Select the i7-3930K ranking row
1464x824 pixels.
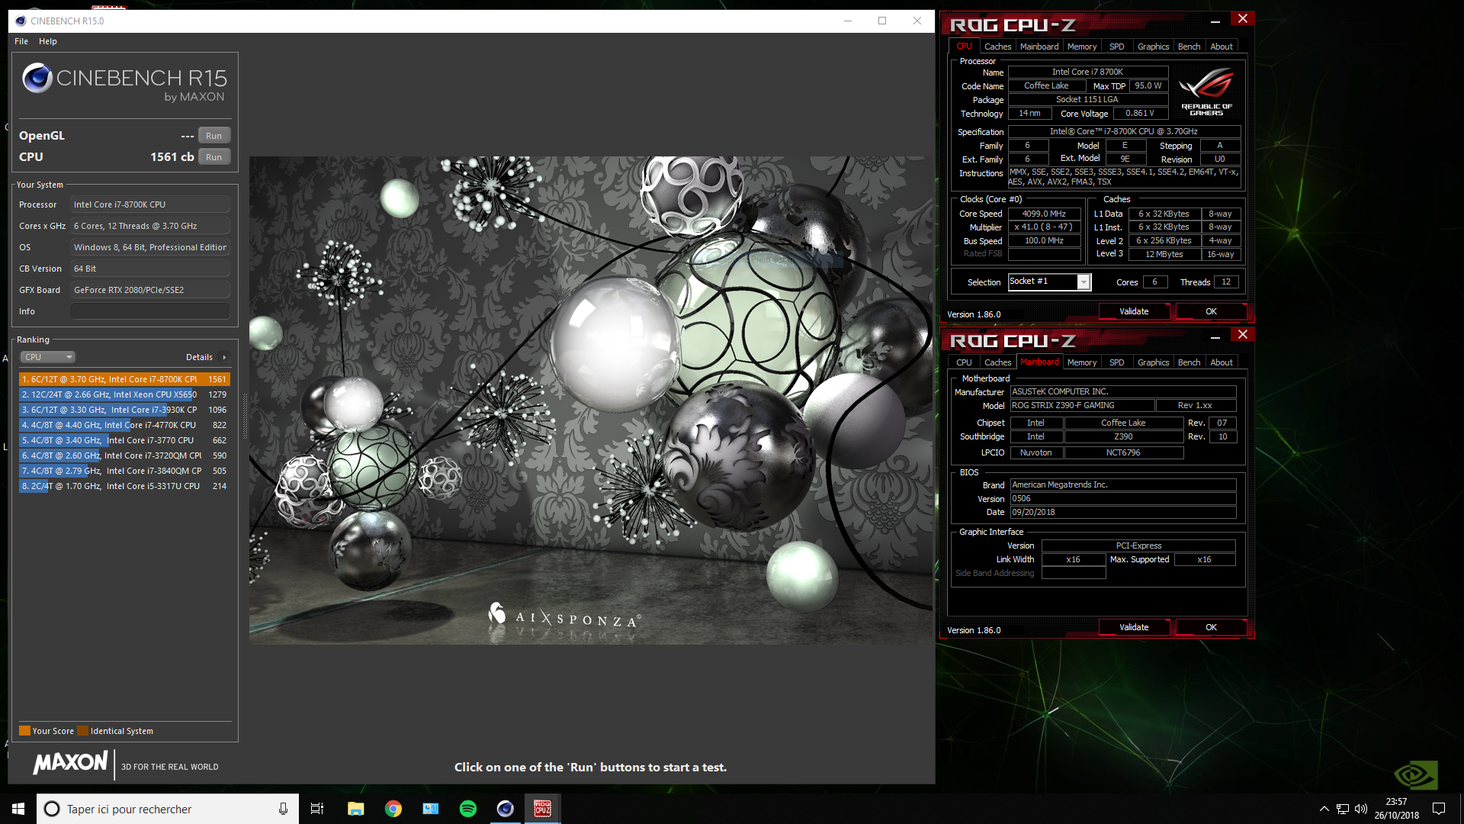(x=124, y=410)
